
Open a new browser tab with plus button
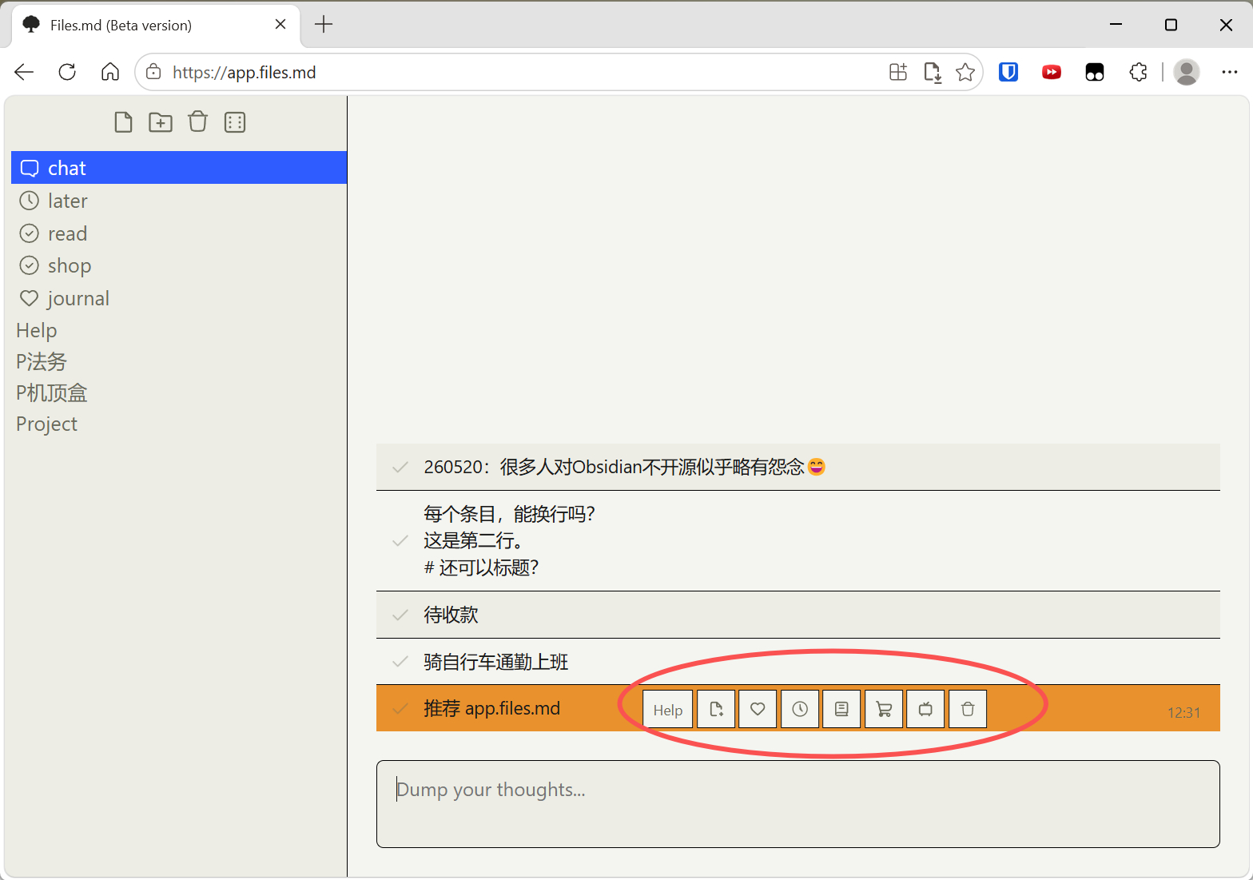[324, 25]
